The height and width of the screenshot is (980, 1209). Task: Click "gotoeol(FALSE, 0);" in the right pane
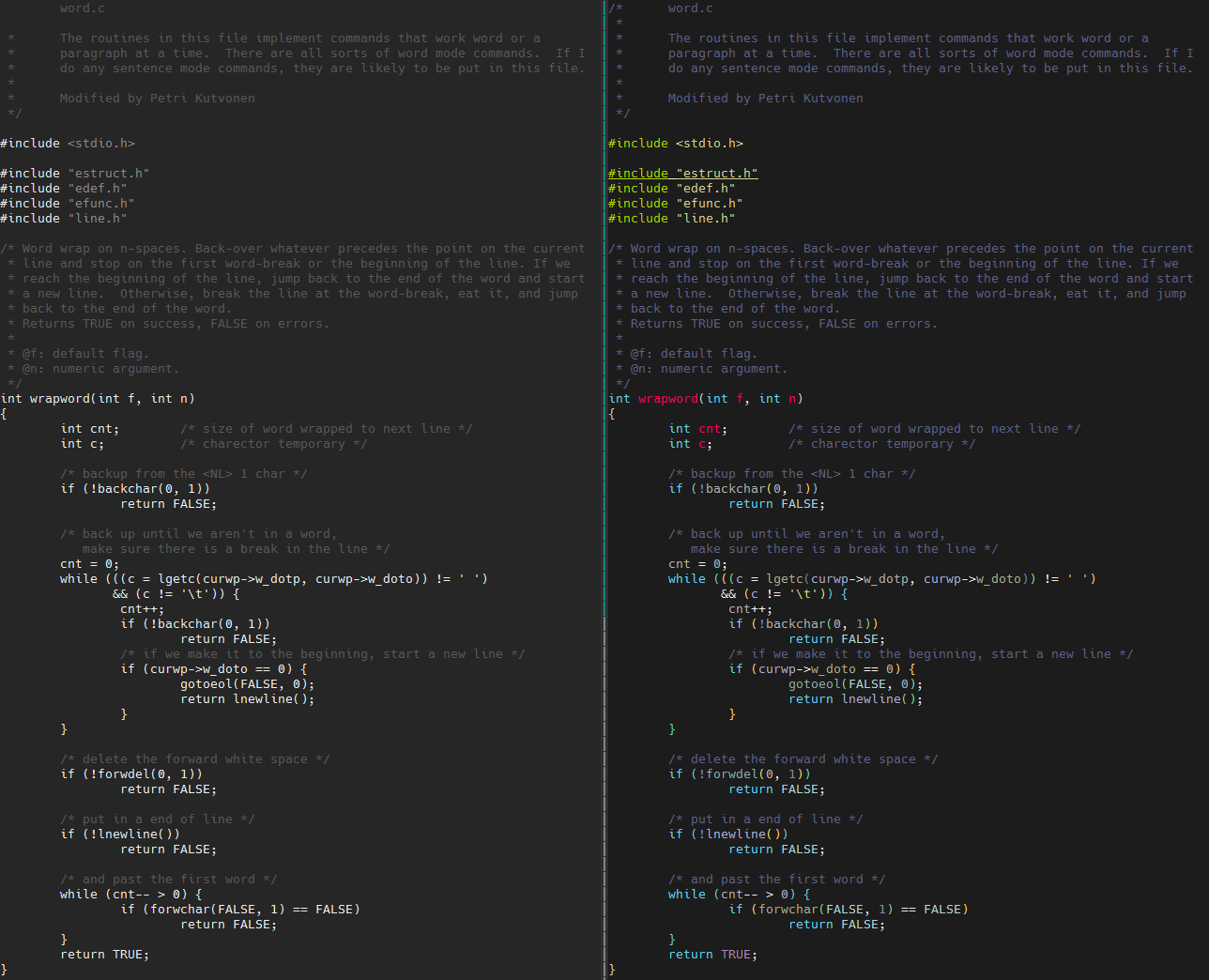click(856, 684)
